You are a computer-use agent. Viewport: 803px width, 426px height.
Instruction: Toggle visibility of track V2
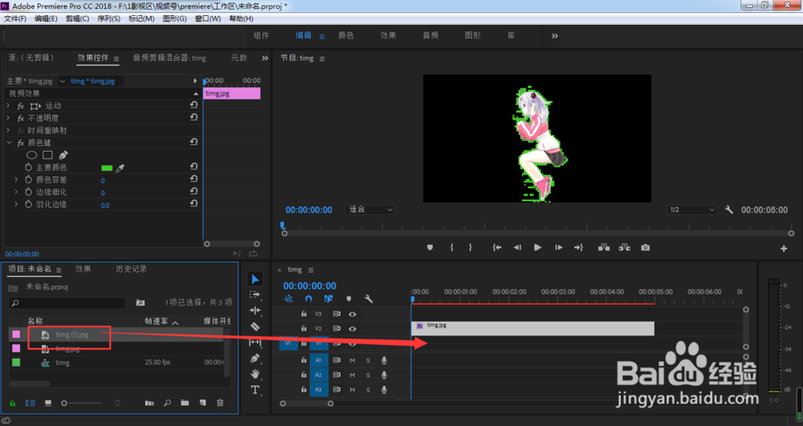coord(353,329)
